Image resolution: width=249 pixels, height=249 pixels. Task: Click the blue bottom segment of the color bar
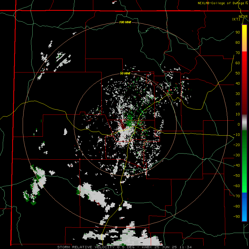pos(244,207)
